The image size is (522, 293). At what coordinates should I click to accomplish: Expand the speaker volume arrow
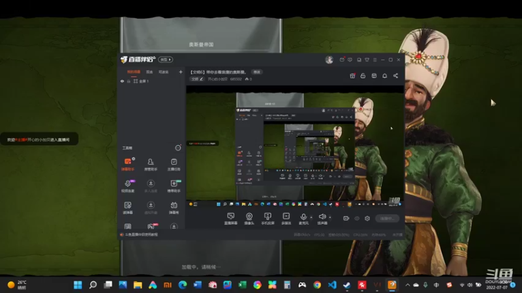tap(330, 217)
